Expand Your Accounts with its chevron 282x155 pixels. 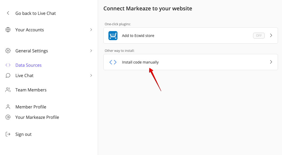91,30
